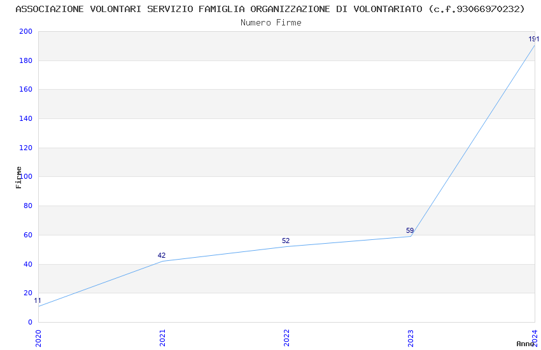The width and height of the screenshot is (541, 350).
Task: Click the data label 11 for 2020
Action: tap(38, 301)
